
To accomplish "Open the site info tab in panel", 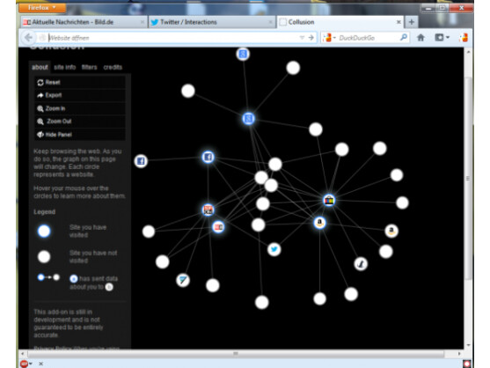I will (65, 67).
